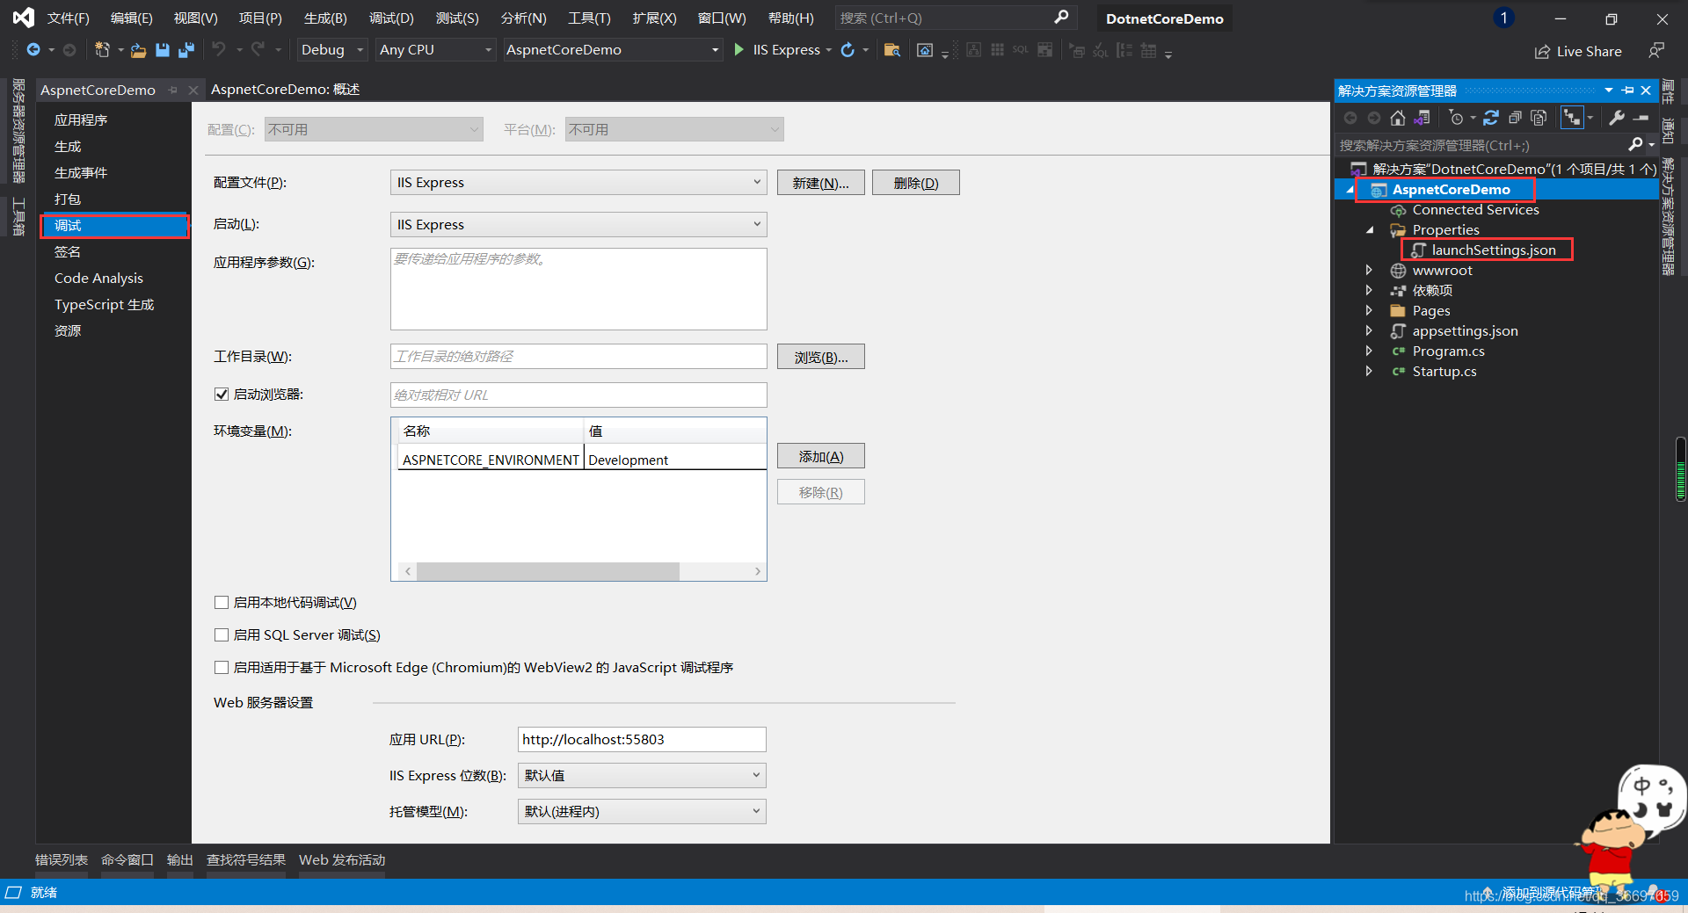Pin the Solution Explorer panel
The image size is (1688, 913).
tap(1628, 91)
